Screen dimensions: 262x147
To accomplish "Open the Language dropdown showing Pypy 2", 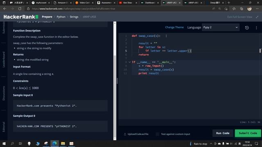I will point(221,27).
